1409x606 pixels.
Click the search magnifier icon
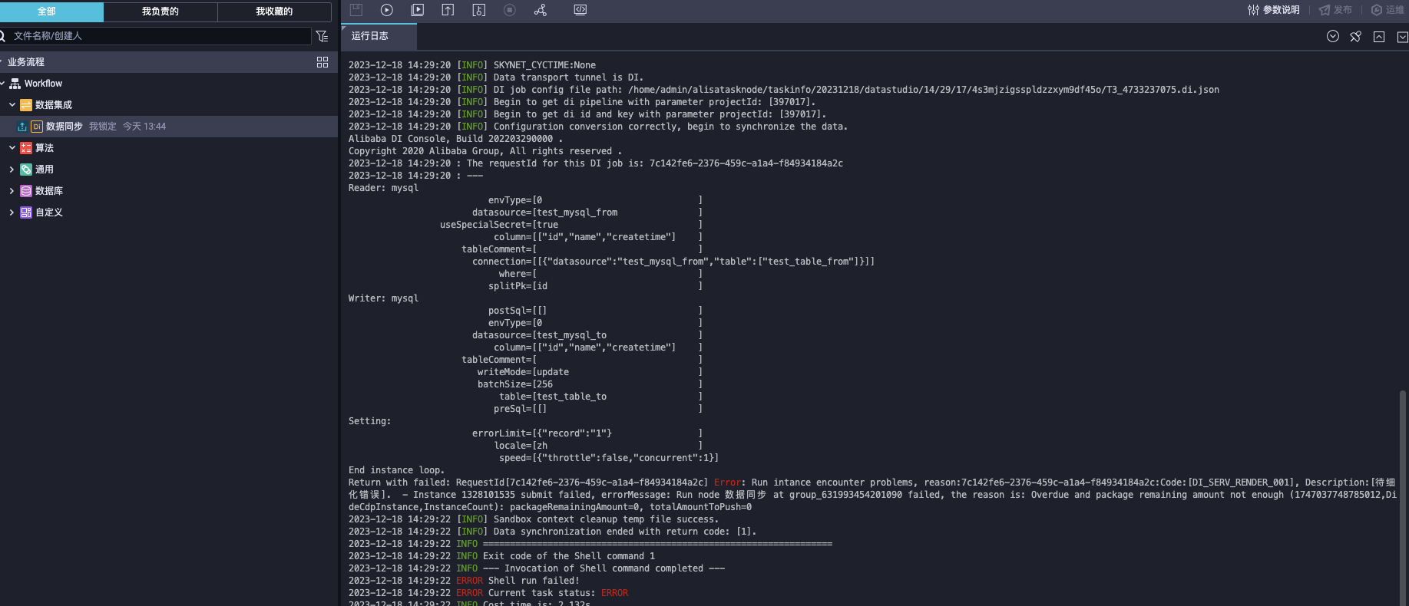[x=3, y=36]
